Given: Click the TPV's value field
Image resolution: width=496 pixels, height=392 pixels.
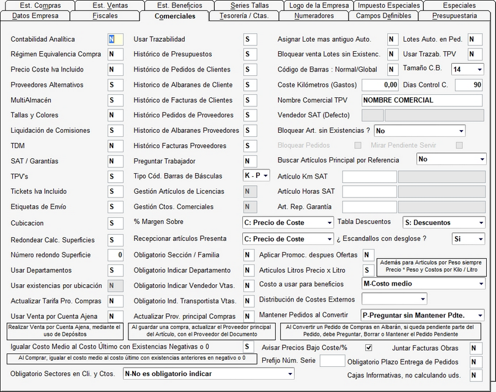Looking at the screenshot, I should [116, 176].
